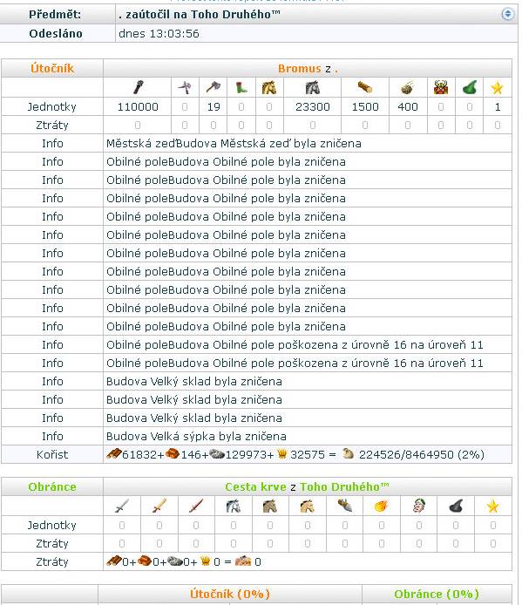Screen dimensions: 522x605
Task: Click the Catapult unit icon
Action: click(408, 87)
